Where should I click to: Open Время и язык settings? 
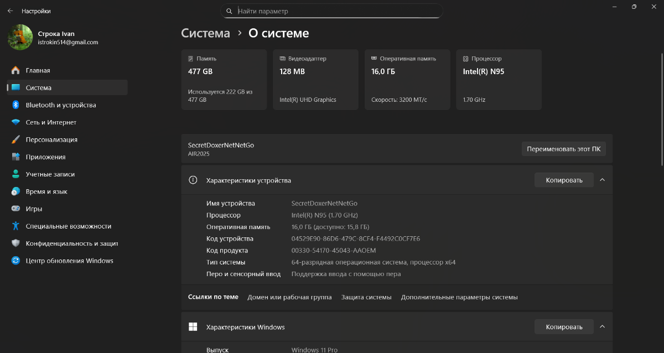coord(46,191)
